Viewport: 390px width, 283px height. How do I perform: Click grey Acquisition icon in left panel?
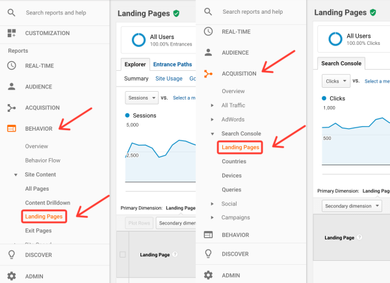pos(12,108)
